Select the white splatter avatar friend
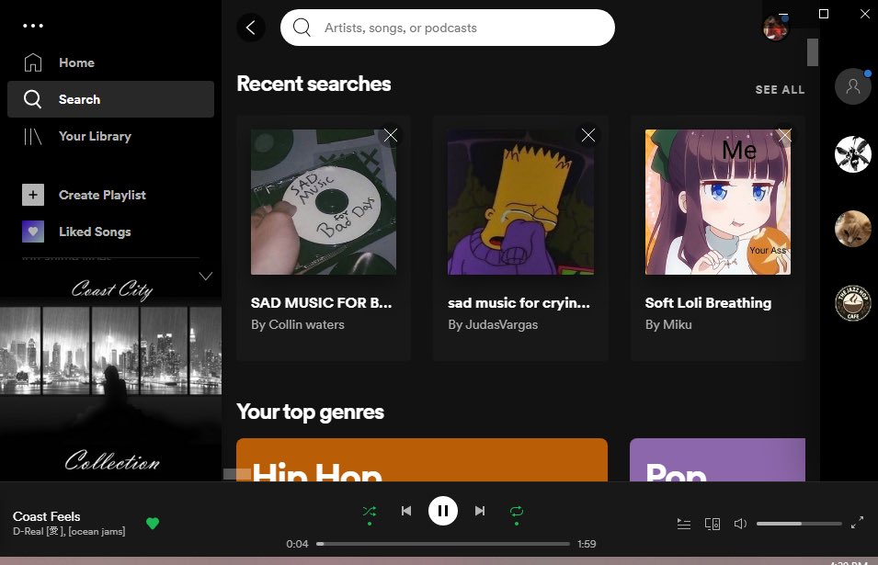Viewport: 878px width, 565px height. point(853,154)
